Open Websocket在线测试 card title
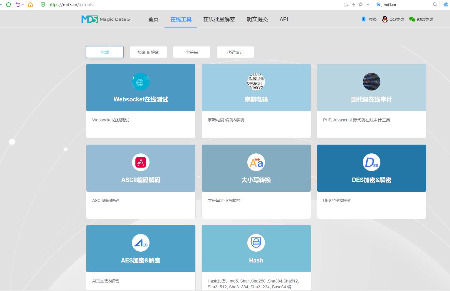The image size is (450, 291). (x=141, y=99)
